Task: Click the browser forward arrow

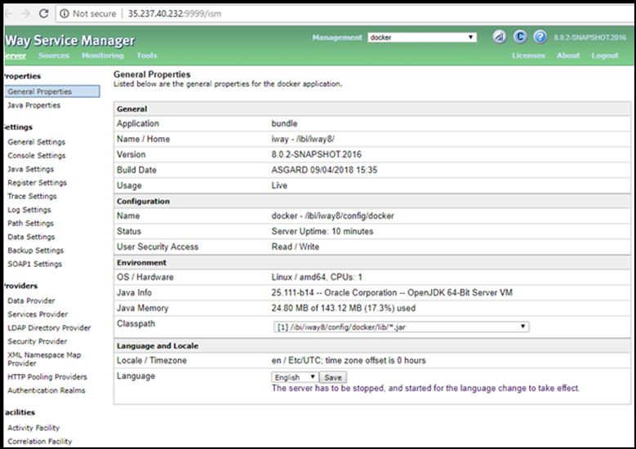Action: point(25,14)
